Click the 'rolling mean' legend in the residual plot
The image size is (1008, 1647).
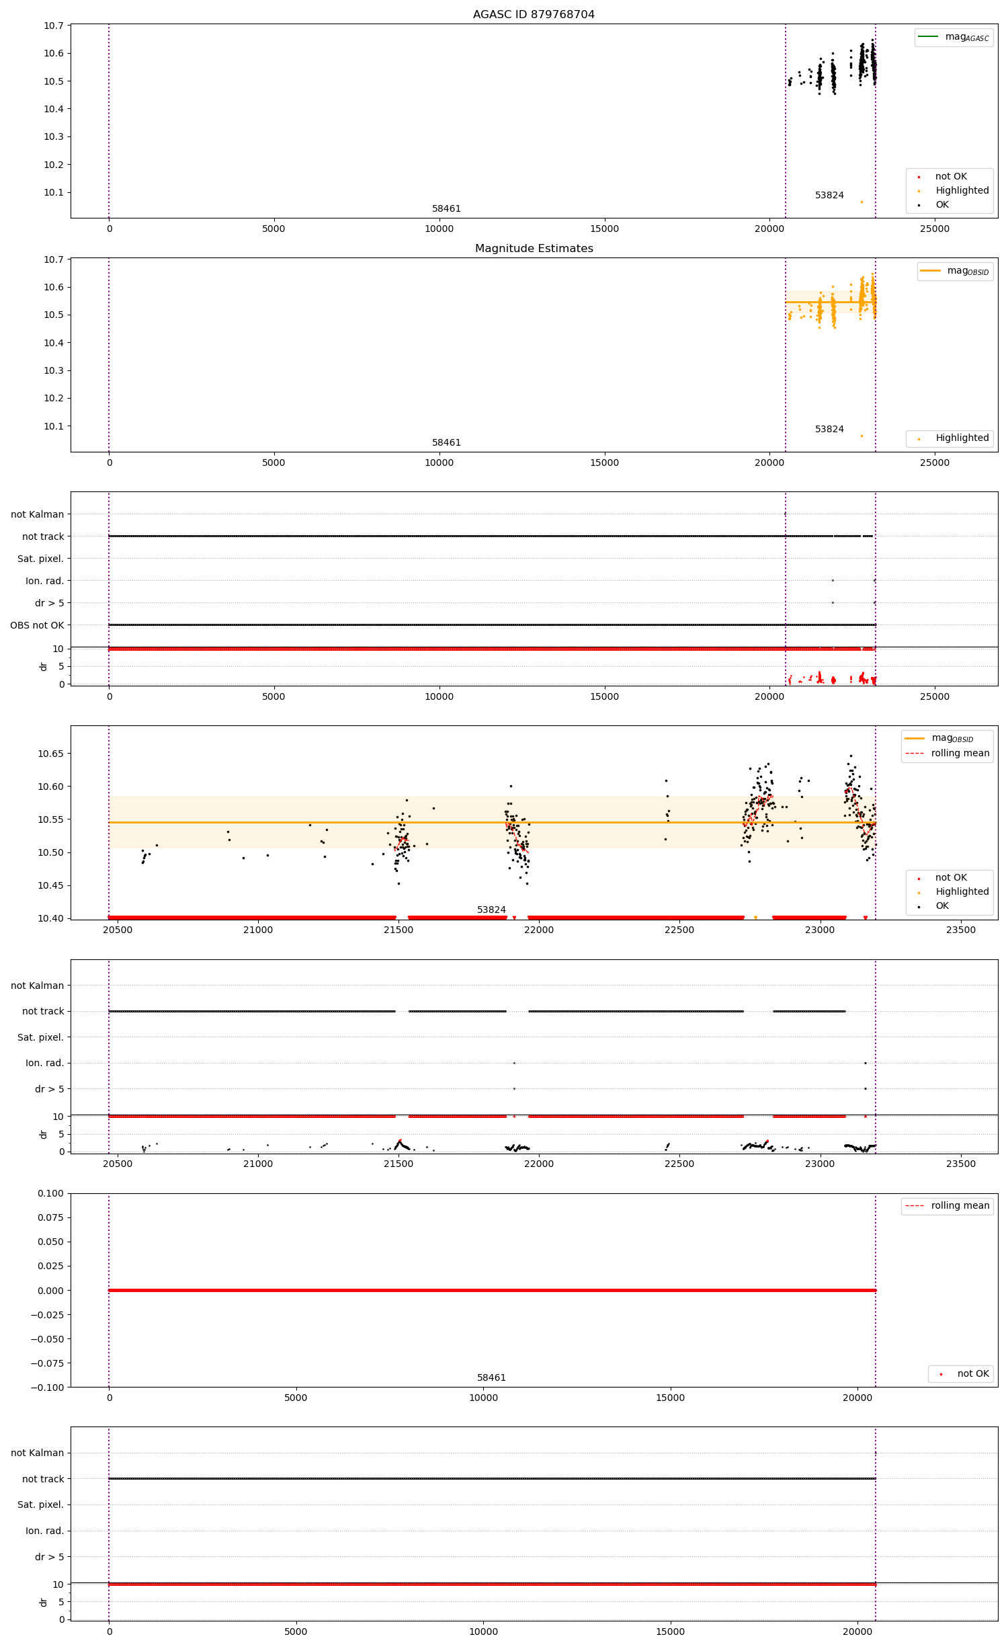[948, 1206]
